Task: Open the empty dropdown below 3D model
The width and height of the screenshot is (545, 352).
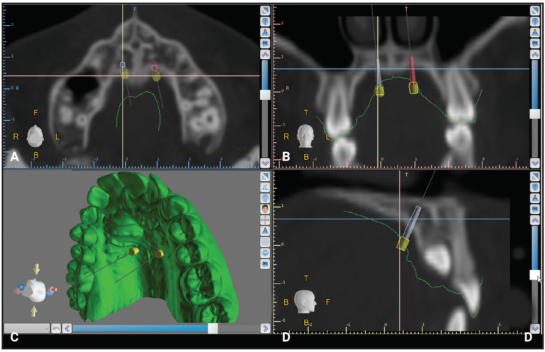Action: (x=27, y=328)
